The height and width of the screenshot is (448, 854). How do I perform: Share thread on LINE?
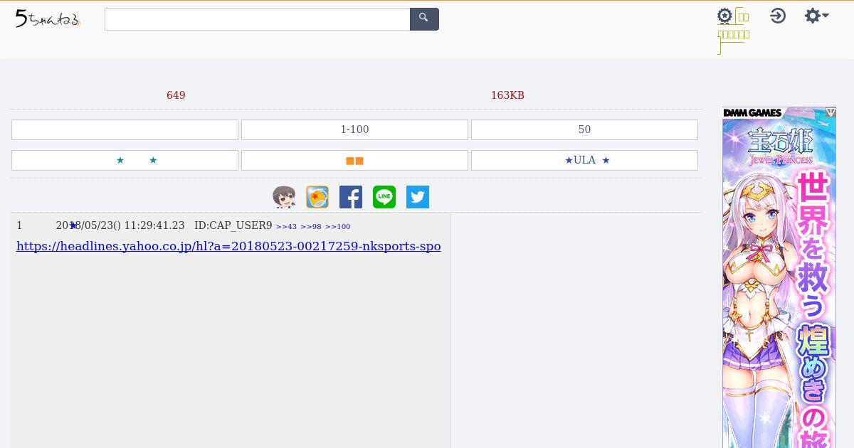click(x=384, y=197)
